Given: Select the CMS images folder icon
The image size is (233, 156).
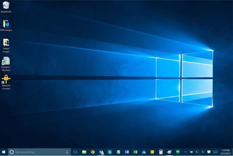Looking at the screenshot, I should [6, 26].
